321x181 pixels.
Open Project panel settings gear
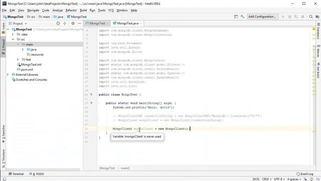(x=73, y=24)
